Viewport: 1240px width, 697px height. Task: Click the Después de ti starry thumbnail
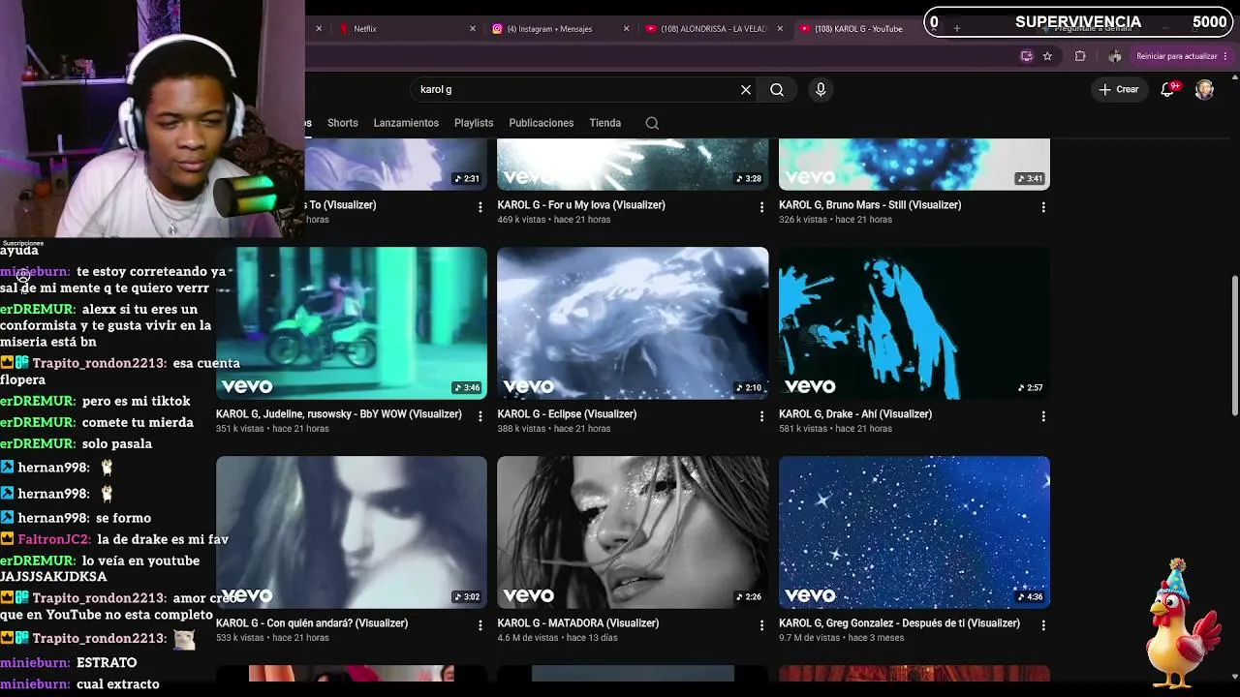pos(914,532)
